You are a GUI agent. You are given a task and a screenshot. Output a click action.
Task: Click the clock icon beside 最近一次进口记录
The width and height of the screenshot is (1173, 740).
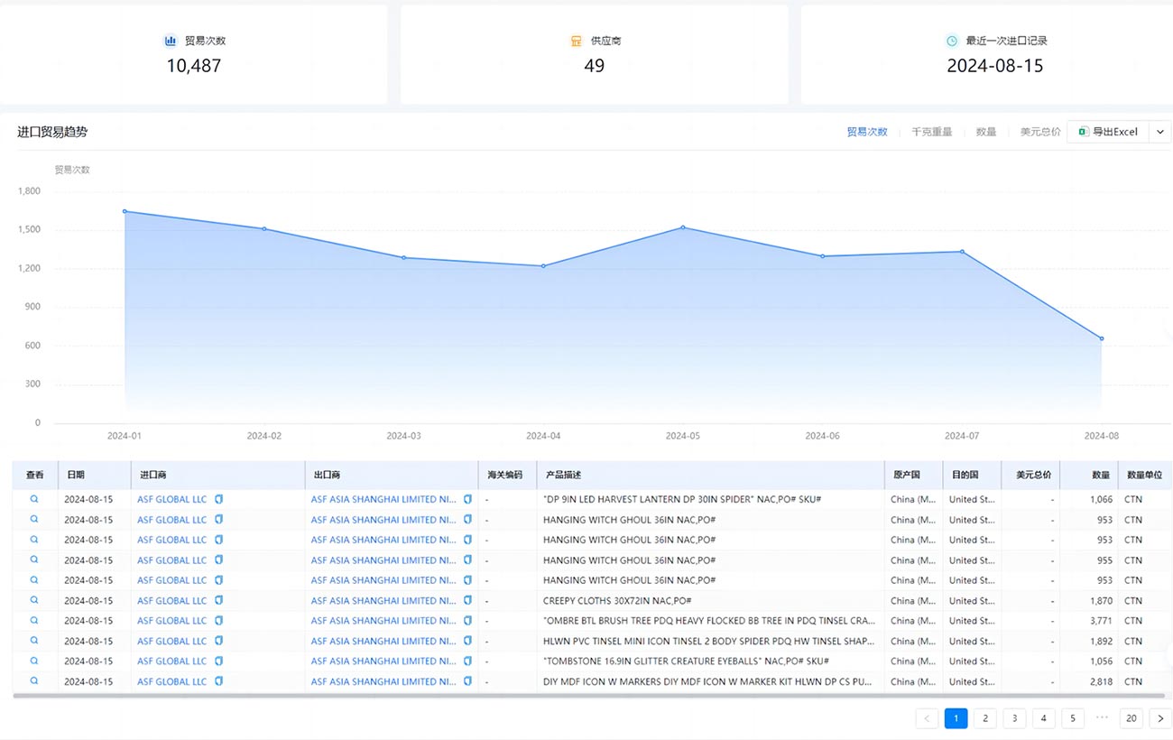coord(951,41)
